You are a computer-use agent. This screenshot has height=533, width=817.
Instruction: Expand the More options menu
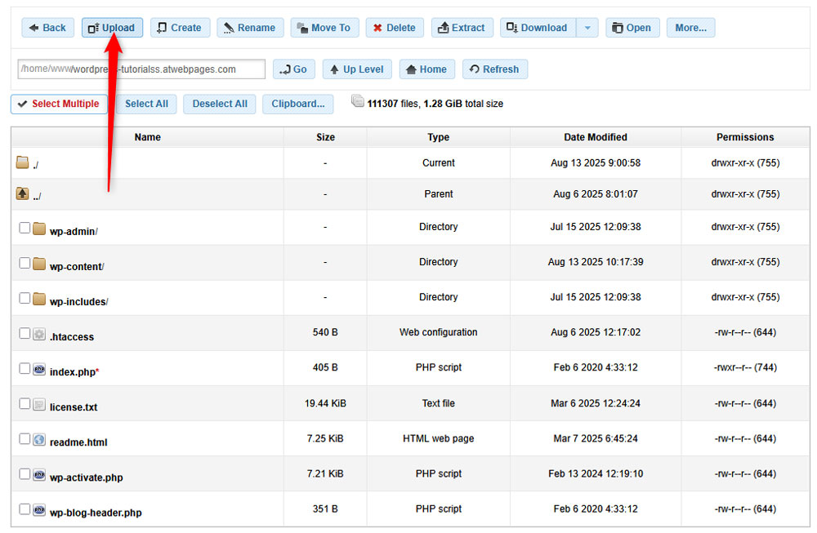click(690, 27)
